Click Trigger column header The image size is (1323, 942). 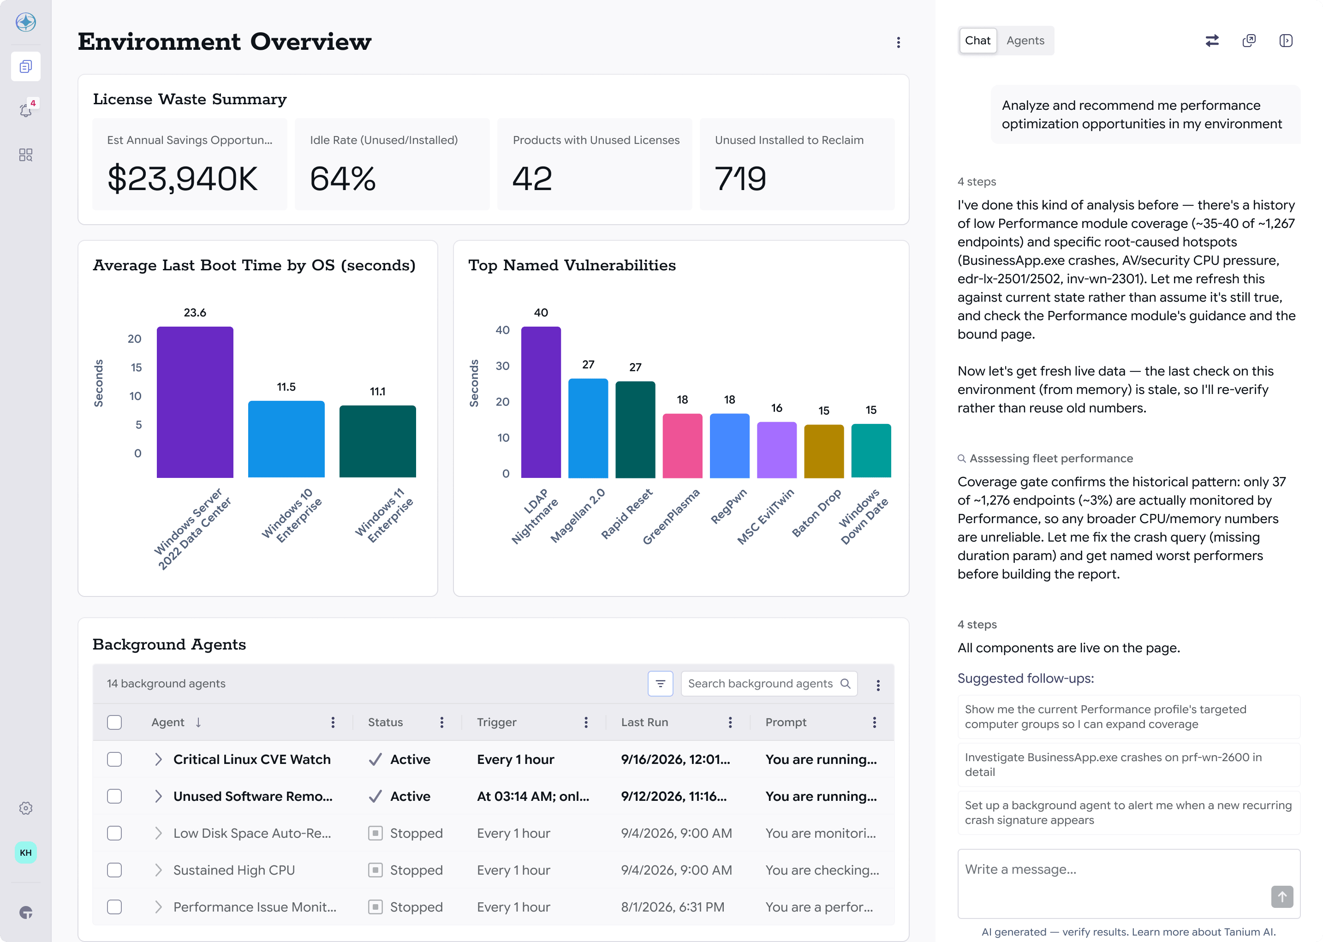496,722
